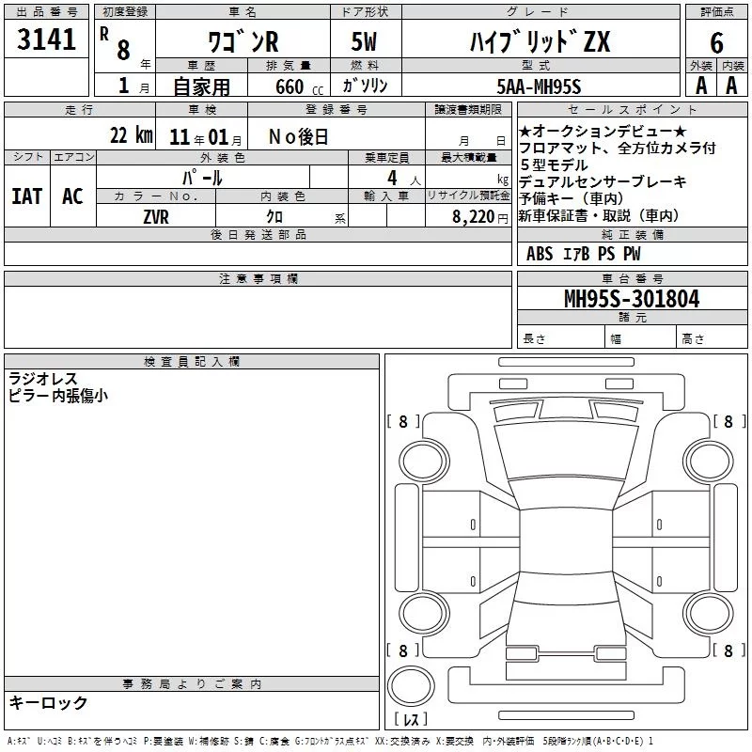Select the overall evaluation score 6
752x752 pixels.
[x=716, y=42]
